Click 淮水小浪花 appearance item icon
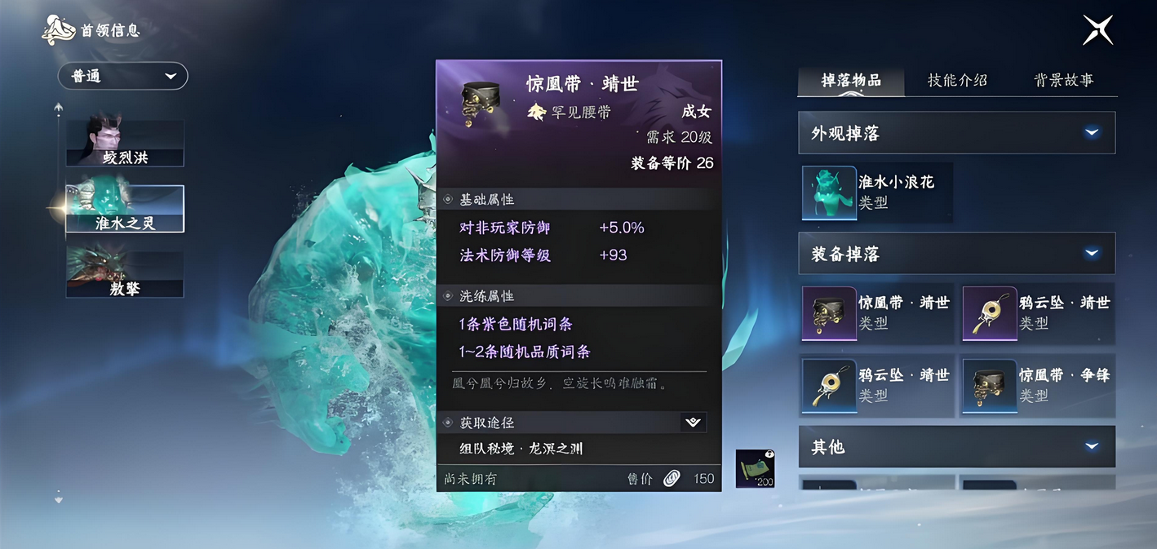This screenshot has width=1157, height=549. pos(829,193)
